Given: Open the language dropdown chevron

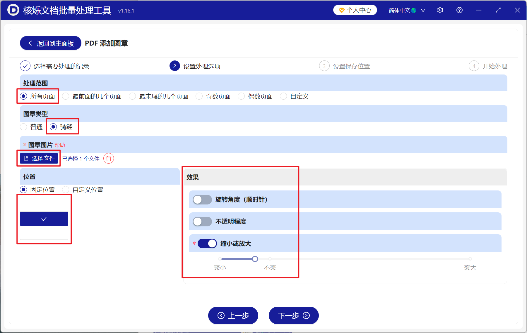Looking at the screenshot, I should point(423,10).
